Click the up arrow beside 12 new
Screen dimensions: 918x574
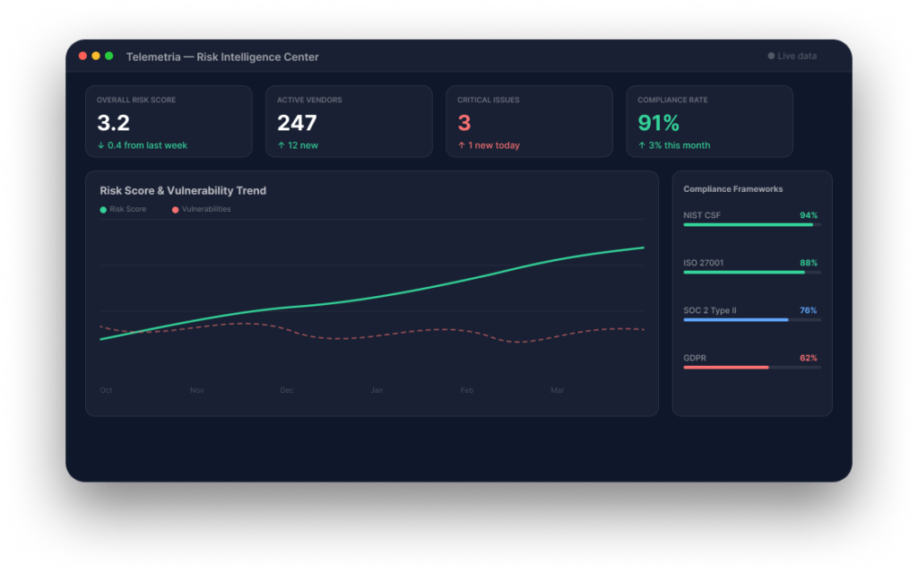[x=281, y=145]
